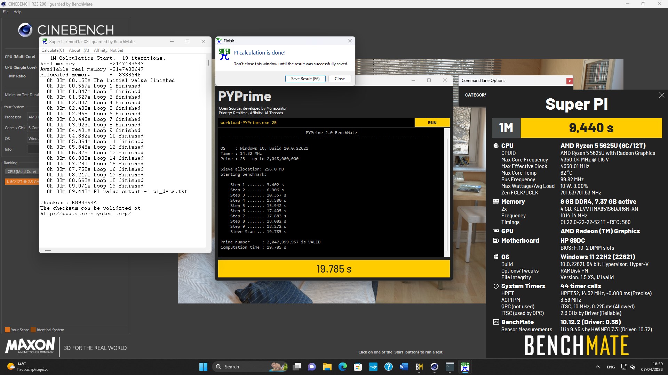Click the Checksum: E89B894A line in Super PI

pyautogui.click(x=69, y=202)
